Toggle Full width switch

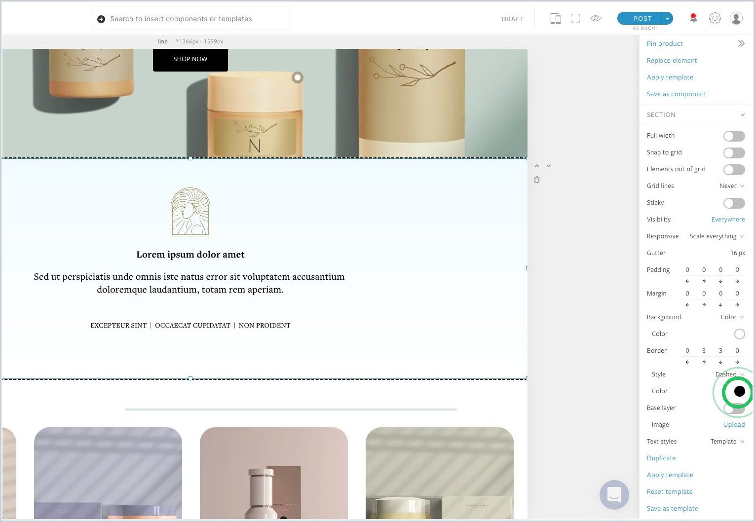(x=734, y=136)
